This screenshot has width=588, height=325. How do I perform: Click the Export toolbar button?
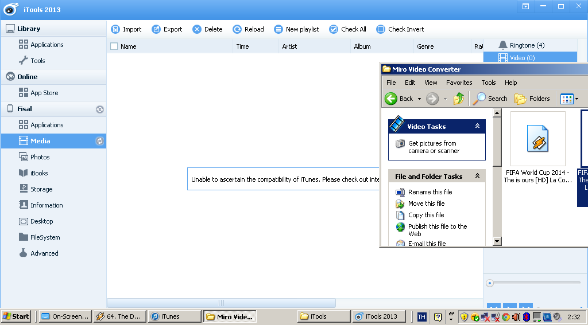coord(167,29)
